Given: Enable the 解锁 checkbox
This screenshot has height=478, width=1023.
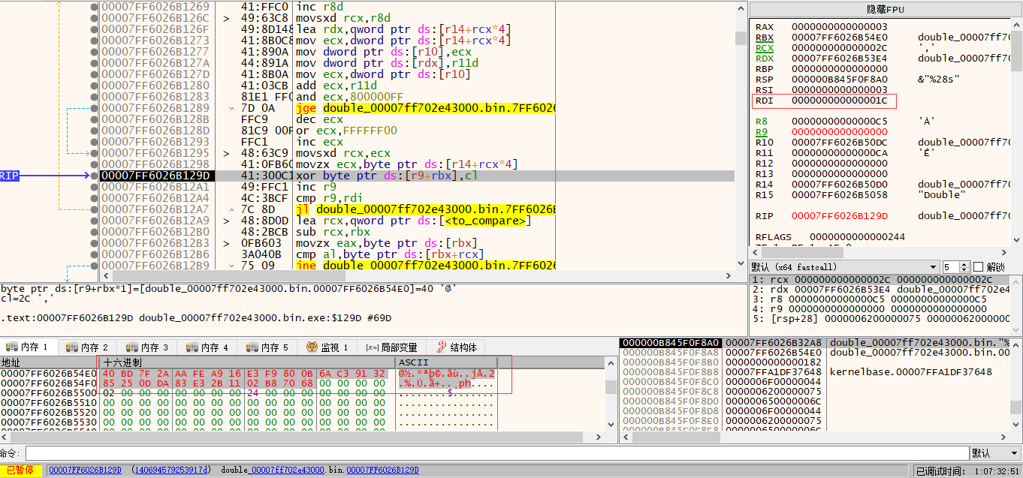Looking at the screenshot, I should click(978, 267).
